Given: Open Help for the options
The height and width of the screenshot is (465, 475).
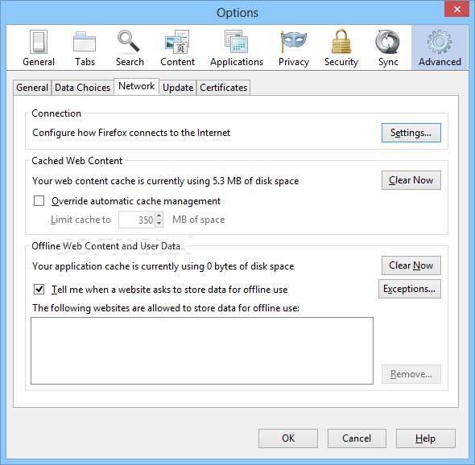Looking at the screenshot, I should 426,438.
